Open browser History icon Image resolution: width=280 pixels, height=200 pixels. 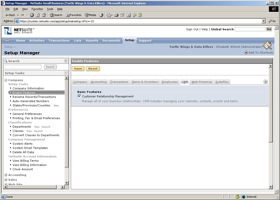click(101, 15)
